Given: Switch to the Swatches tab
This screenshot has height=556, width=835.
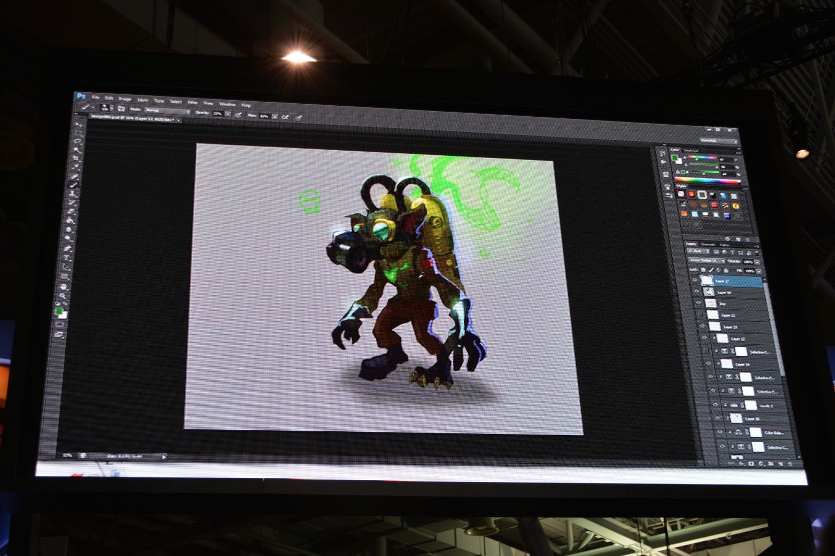Looking at the screenshot, I should click(692, 150).
